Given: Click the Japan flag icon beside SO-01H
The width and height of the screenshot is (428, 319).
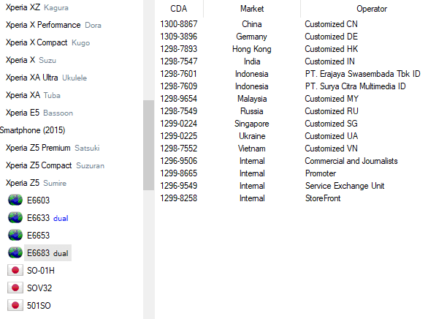Looking at the screenshot, I should (x=15, y=270).
